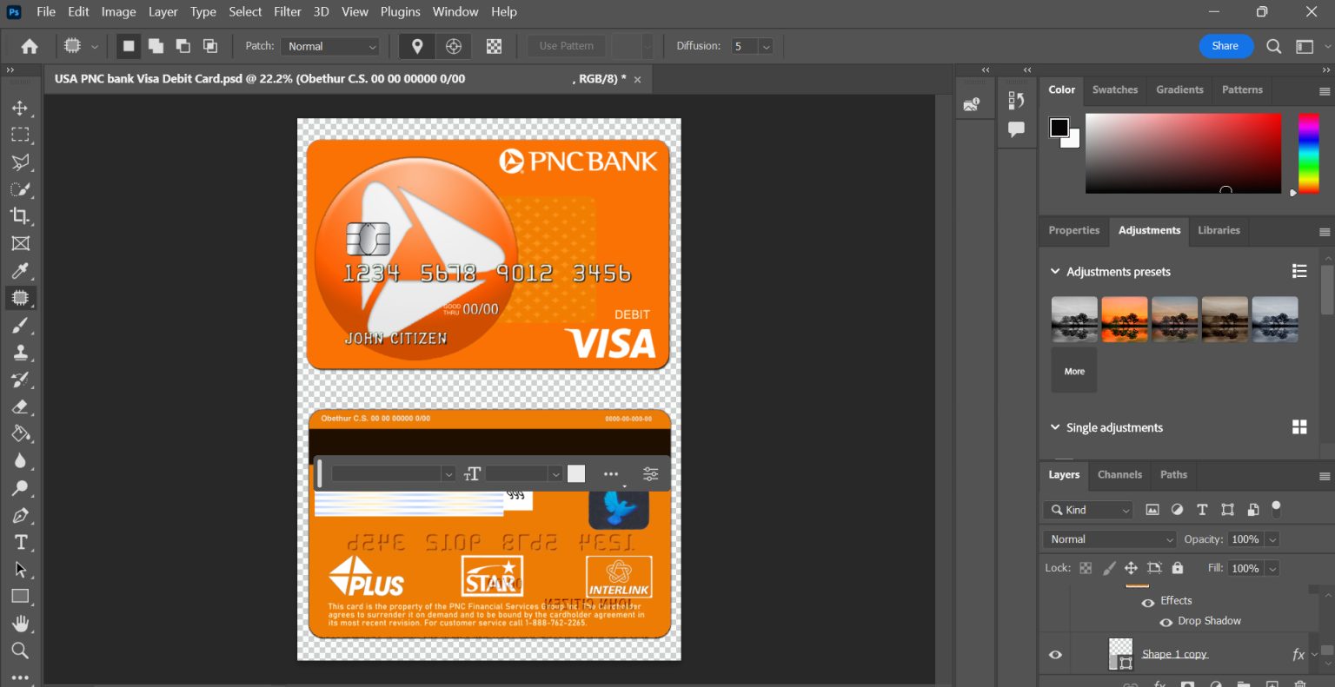
Task: Open the Layer menu
Action: click(163, 11)
